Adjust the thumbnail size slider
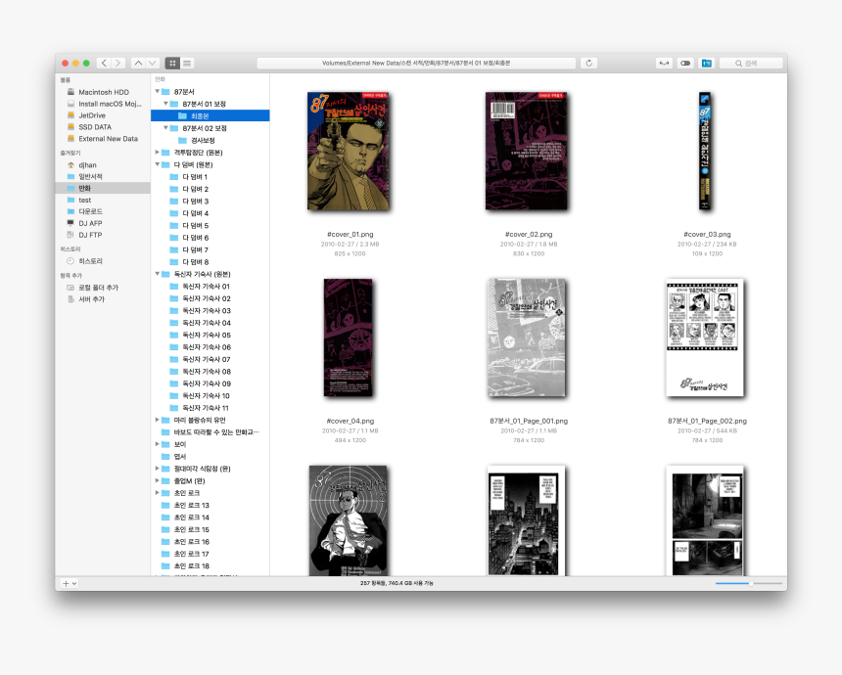842x675 pixels. click(x=749, y=583)
